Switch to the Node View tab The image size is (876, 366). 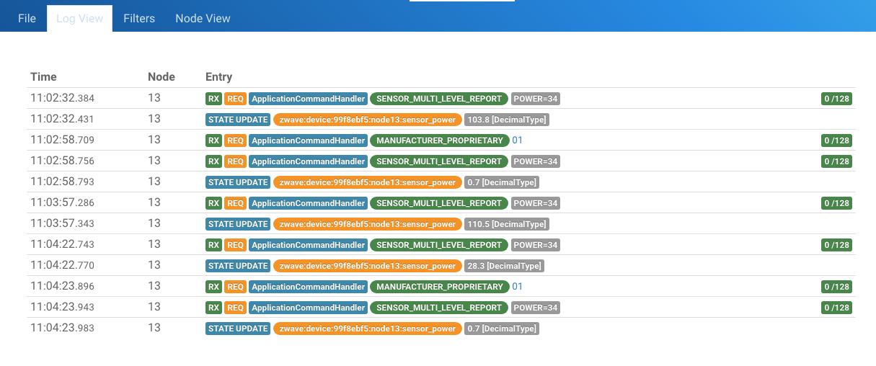click(203, 18)
